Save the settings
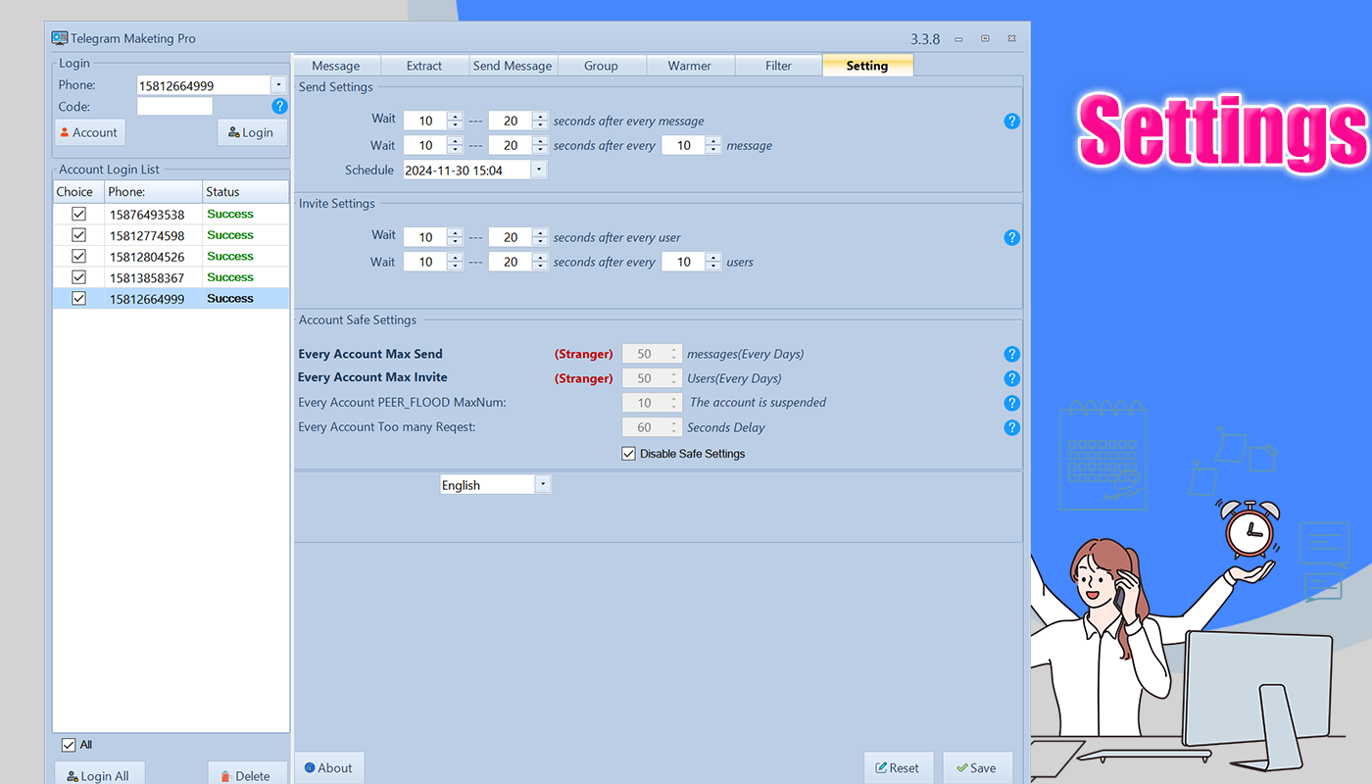This screenshot has width=1372, height=784. tap(977, 767)
